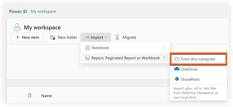
Task: Click the folder icon beside From this computer
Action: pos(177,59)
